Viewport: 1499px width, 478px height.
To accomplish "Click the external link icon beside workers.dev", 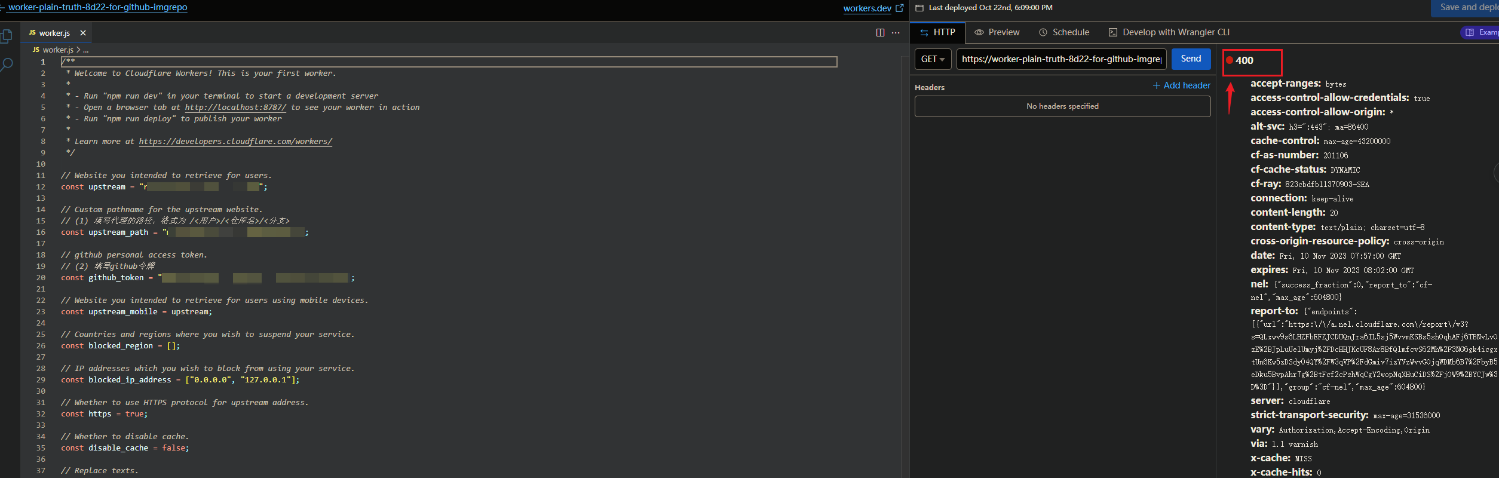I will [x=900, y=8].
